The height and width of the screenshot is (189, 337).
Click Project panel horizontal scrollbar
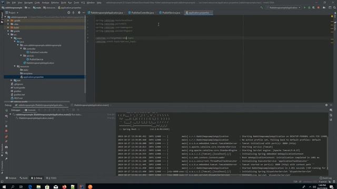(36, 102)
